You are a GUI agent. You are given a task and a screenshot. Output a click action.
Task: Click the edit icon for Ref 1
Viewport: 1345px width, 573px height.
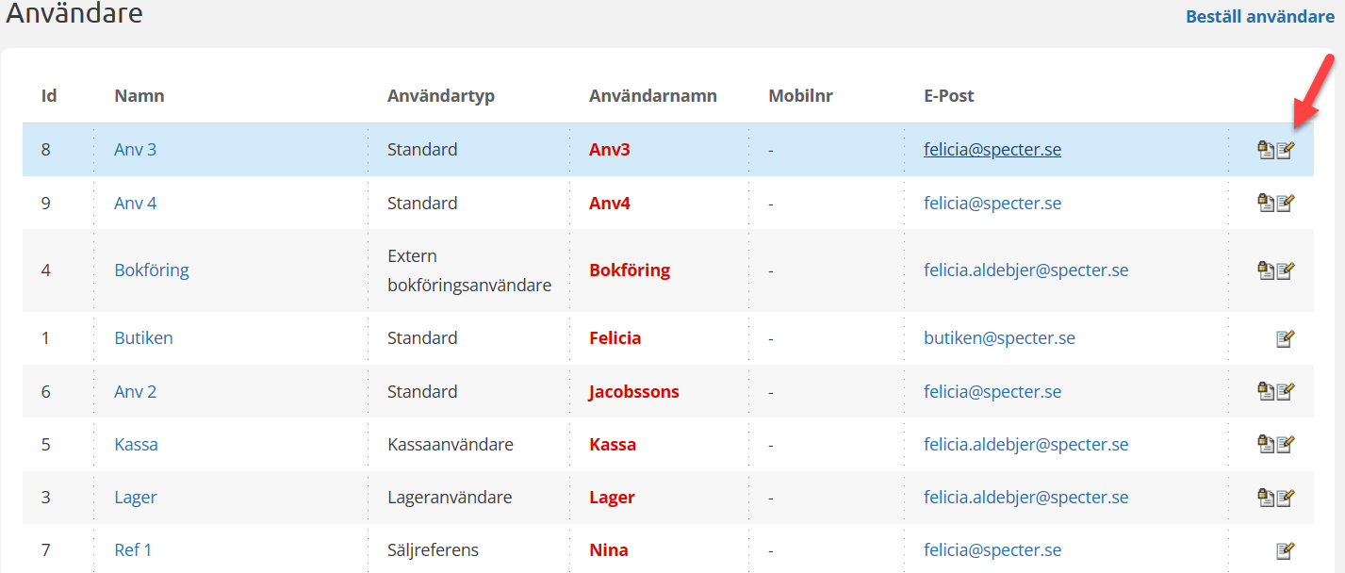point(1286,550)
